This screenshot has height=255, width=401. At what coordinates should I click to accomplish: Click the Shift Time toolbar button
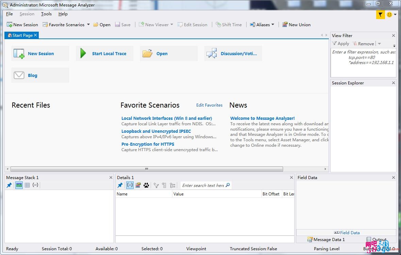229,25
